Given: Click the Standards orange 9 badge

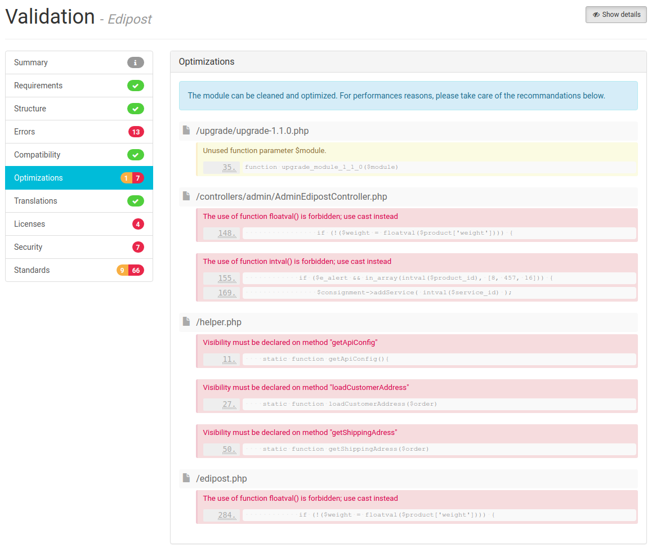Looking at the screenshot, I should coord(122,270).
